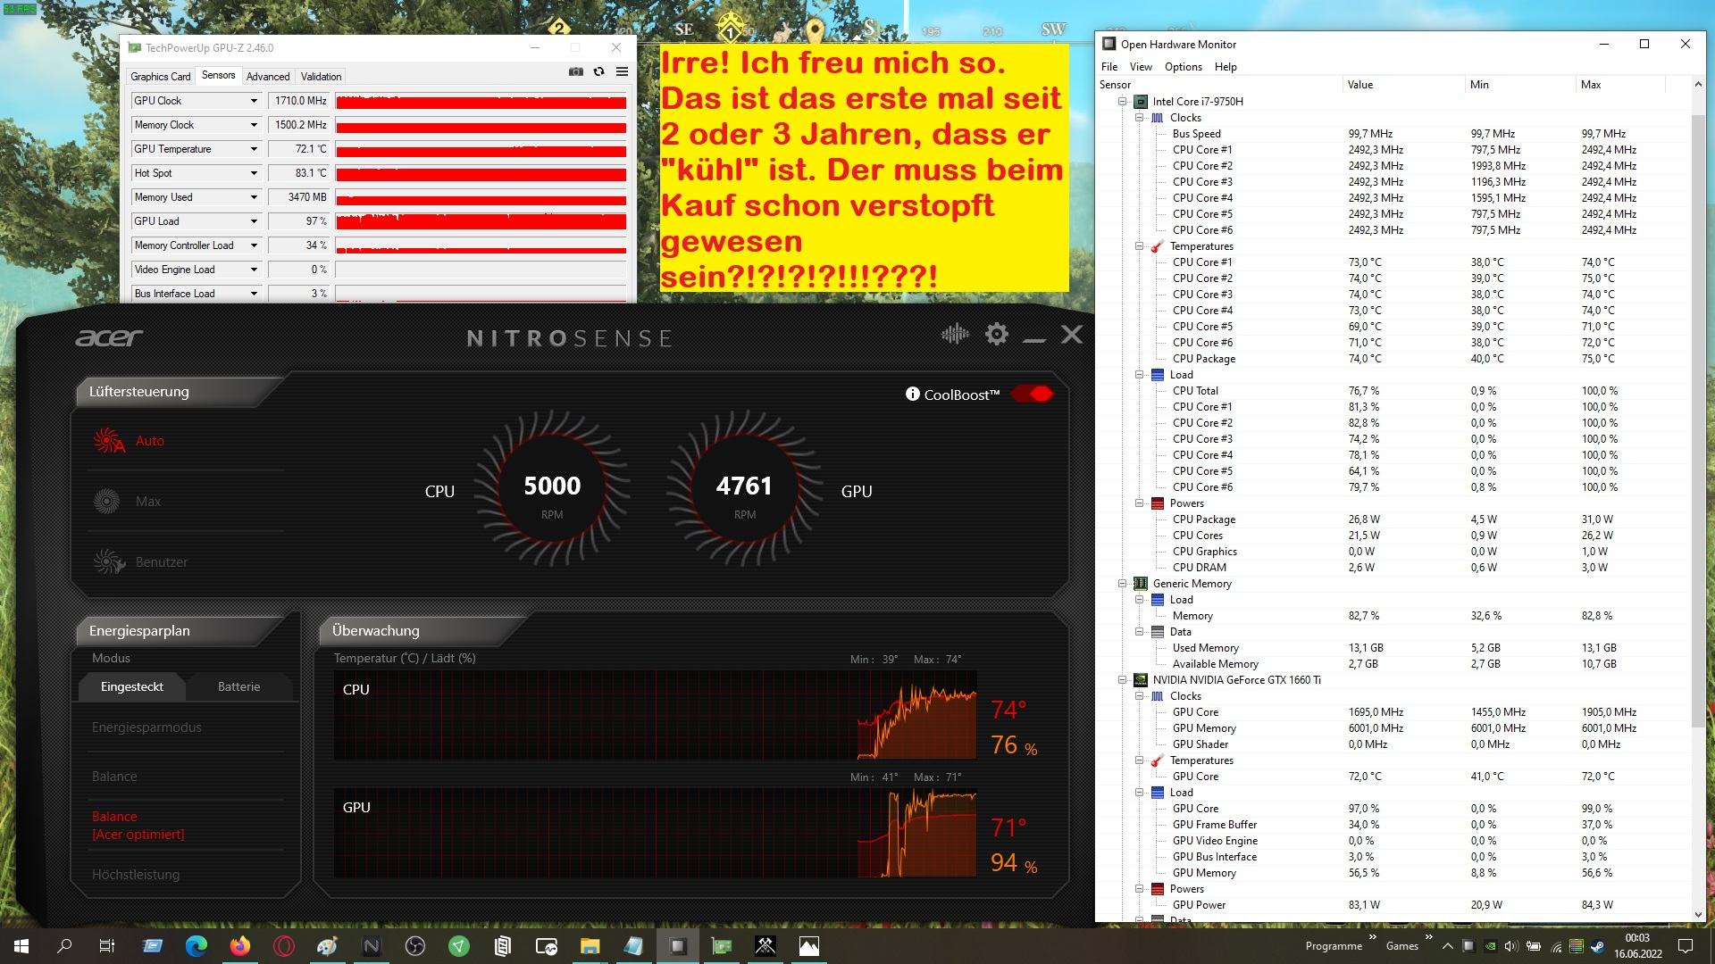The image size is (1715, 964).
Task: Collapse Generic Memory tree node
Action: click(x=1123, y=584)
